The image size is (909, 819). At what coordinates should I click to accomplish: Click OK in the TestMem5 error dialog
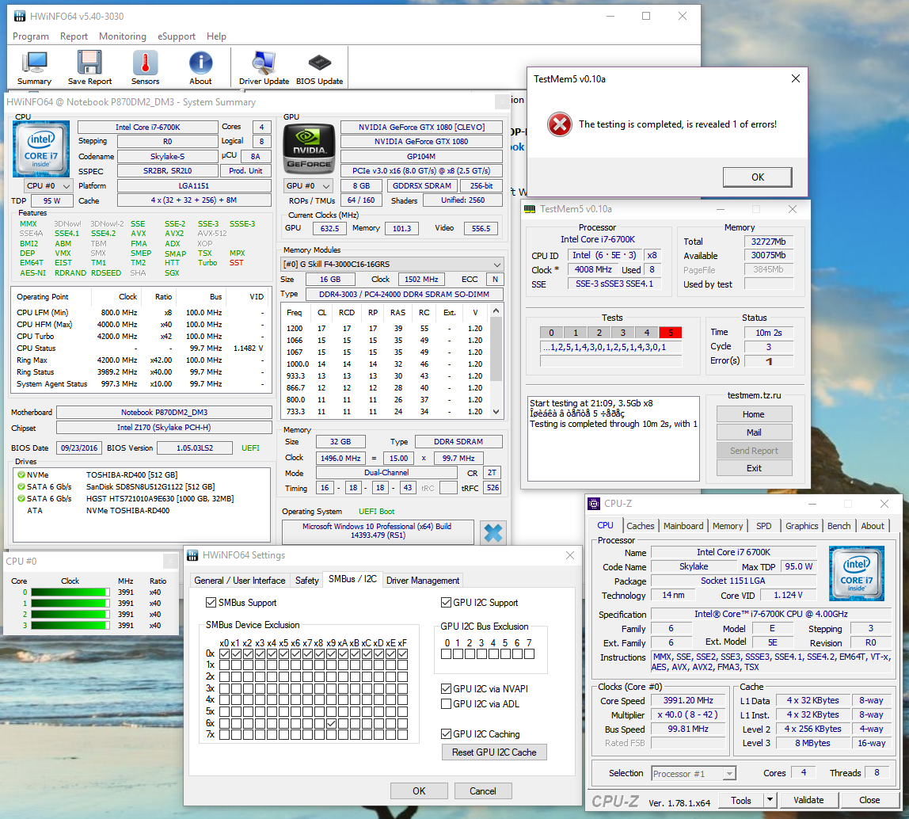tap(757, 177)
